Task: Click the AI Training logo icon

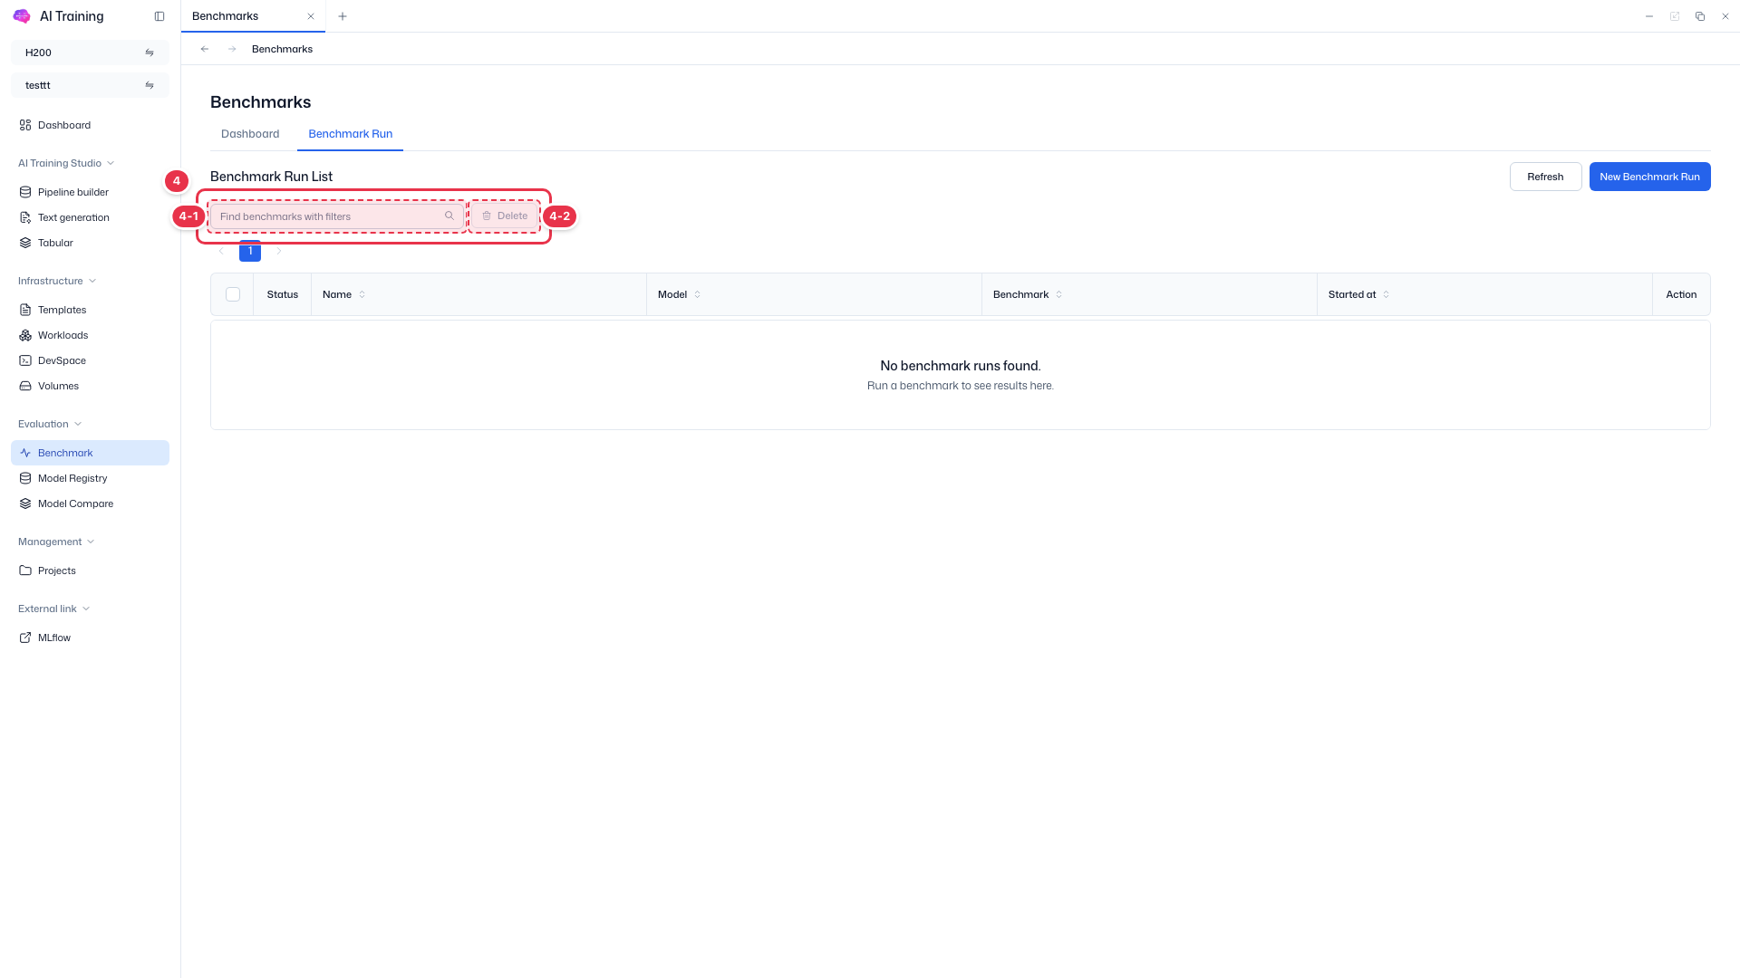Action: coord(22,16)
